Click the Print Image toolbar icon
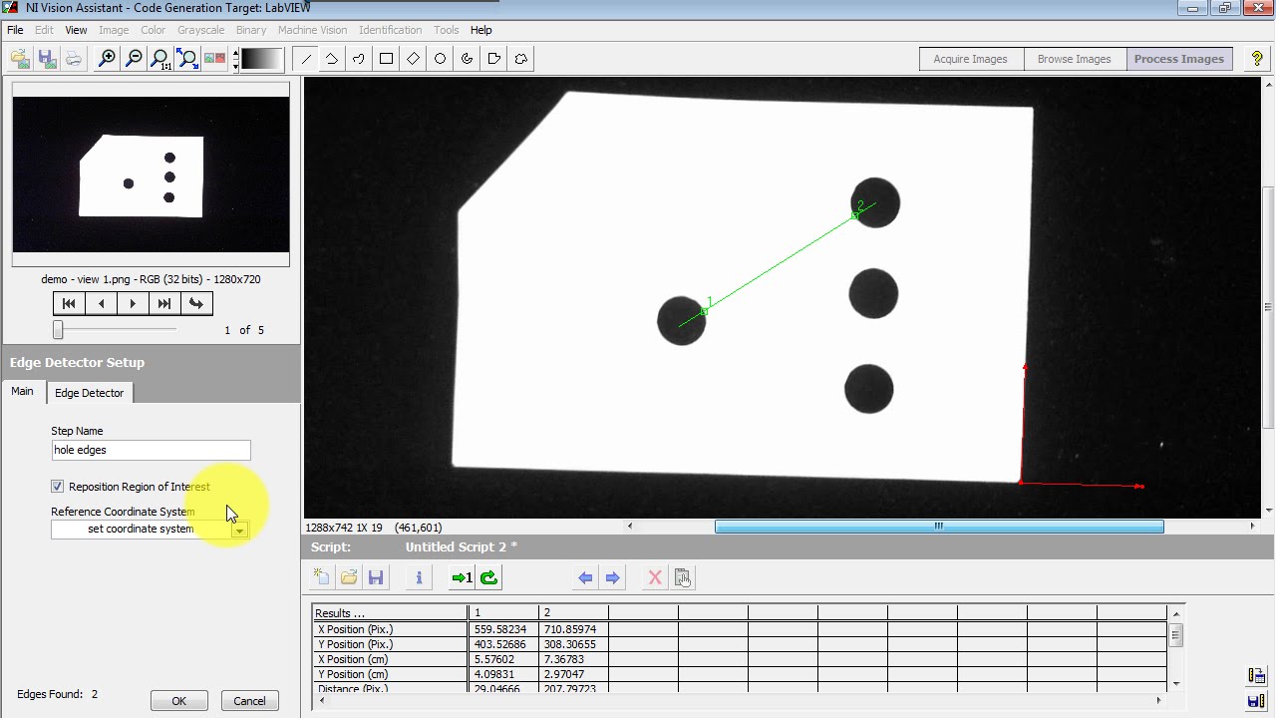The height and width of the screenshot is (718, 1276). (74, 59)
